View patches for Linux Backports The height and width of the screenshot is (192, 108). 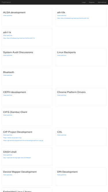62,55
